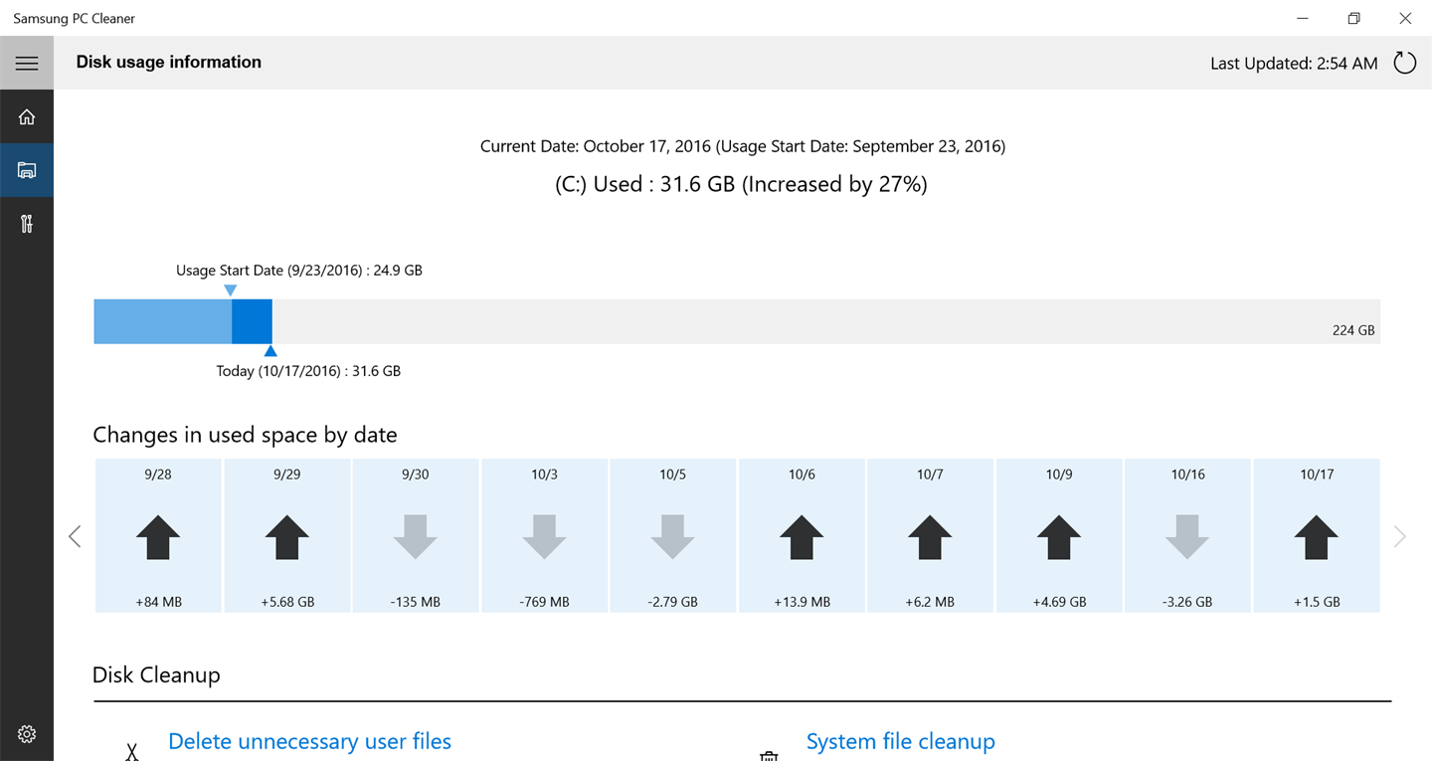Open System file cleanup
Screen dimensions: 1432x761
(x=900, y=741)
